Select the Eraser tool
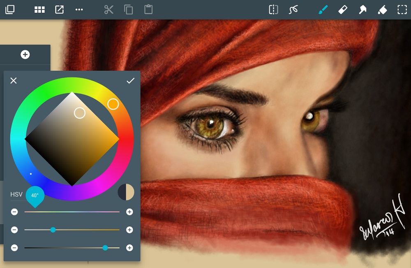 coord(343,9)
